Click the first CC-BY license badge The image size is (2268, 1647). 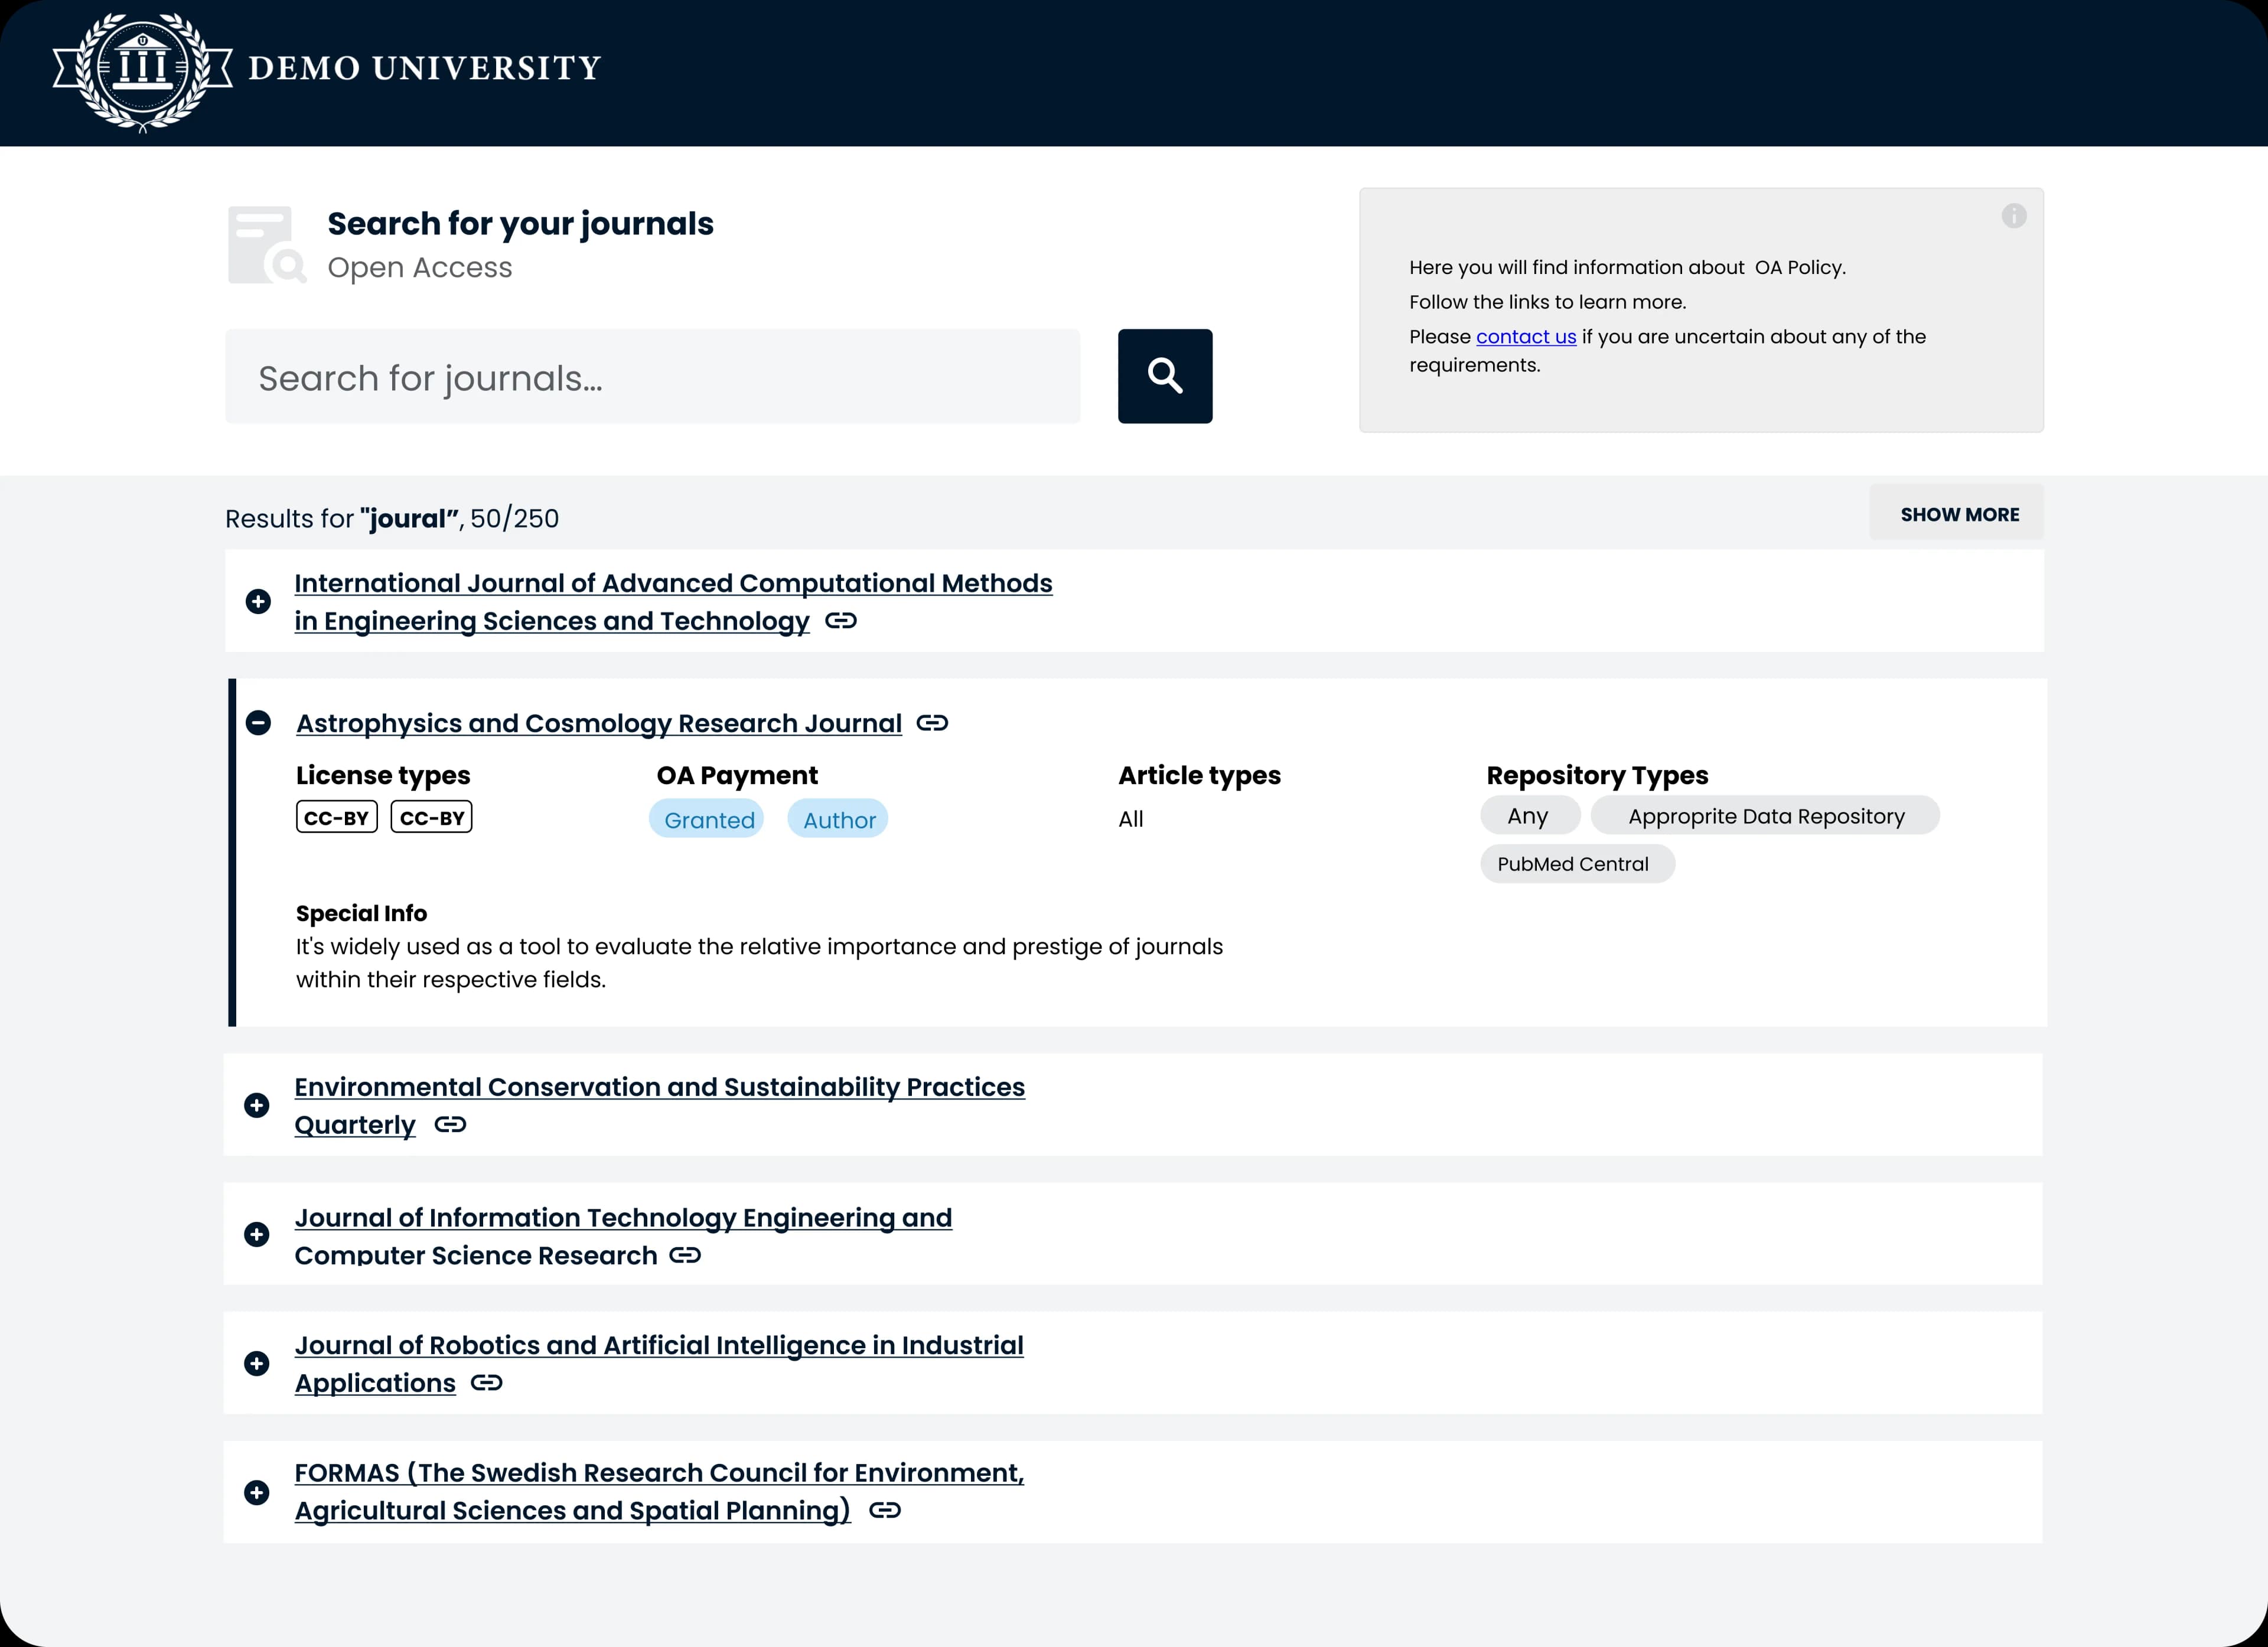337,817
